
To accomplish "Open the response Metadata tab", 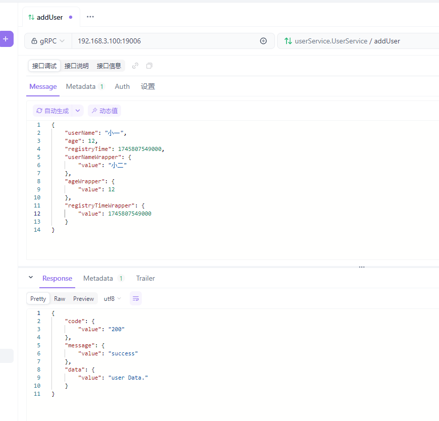I will pos(103,279).
